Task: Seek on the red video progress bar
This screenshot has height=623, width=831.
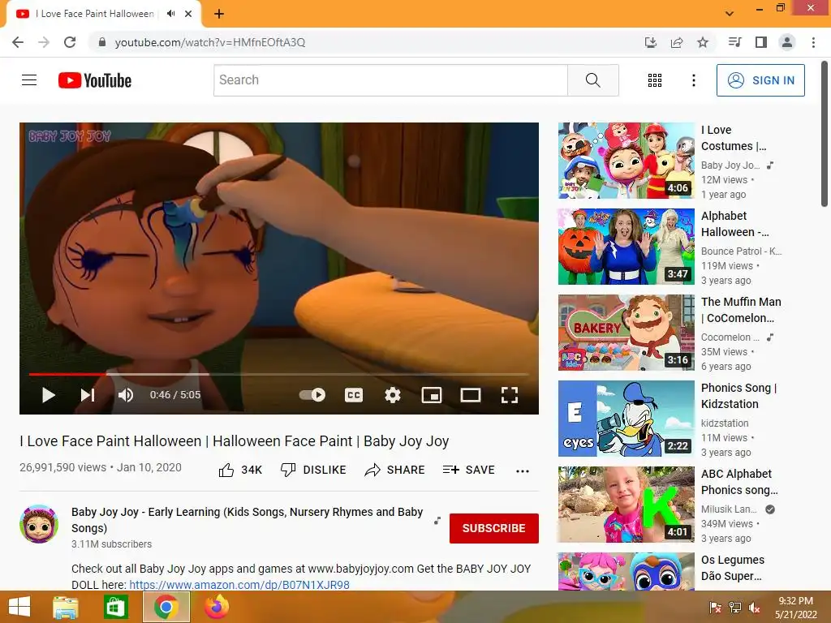Action: coord(67,374)
